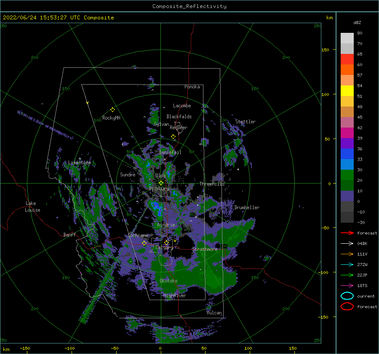This screenshot has width=379, height=354.
Task: Click the yellow diamond marker near RockyMH
Action: [x=112, y=110]
